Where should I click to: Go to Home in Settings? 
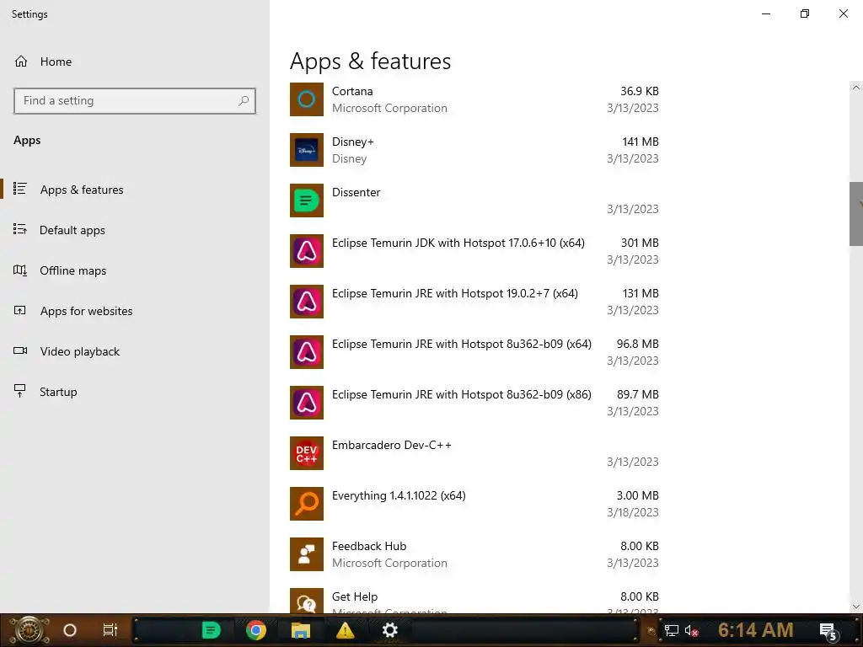tap(56, 61)
